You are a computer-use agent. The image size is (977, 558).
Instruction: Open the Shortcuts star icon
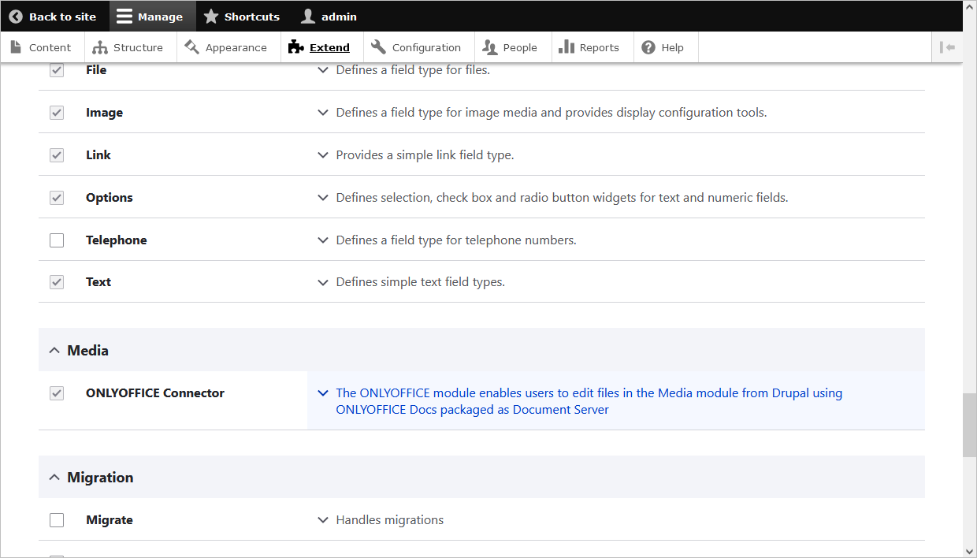coord(210,16)
